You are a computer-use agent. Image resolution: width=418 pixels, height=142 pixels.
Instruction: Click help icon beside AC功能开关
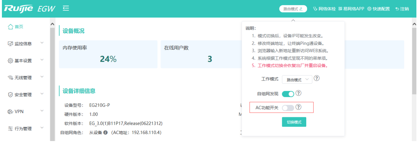pyautogui.click(x=298, y=107)
